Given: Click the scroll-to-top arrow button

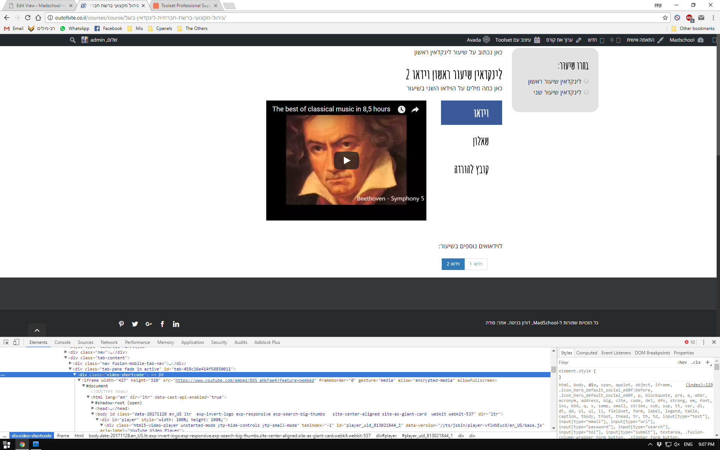Looking at the screenshot, I should [x=37, y=330].
